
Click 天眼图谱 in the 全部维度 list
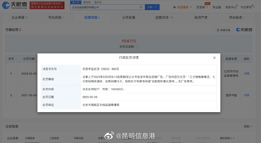coord(30,138)
